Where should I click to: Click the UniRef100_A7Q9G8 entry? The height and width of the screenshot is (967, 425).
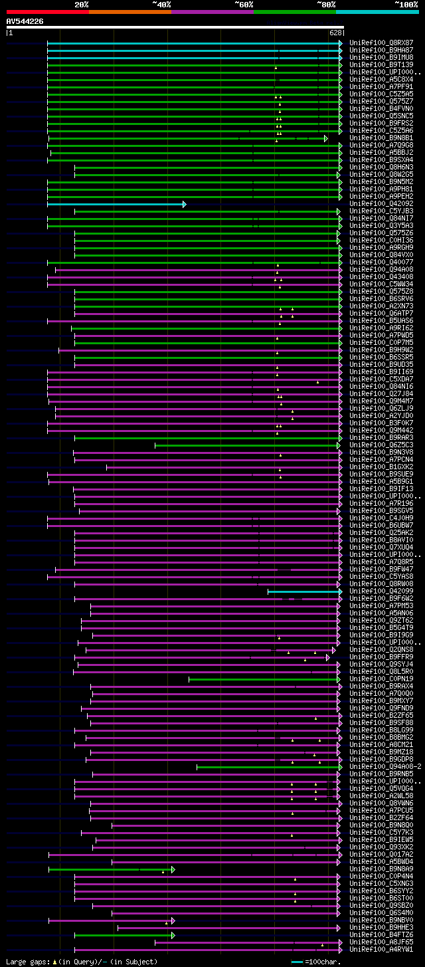point(381,146)
